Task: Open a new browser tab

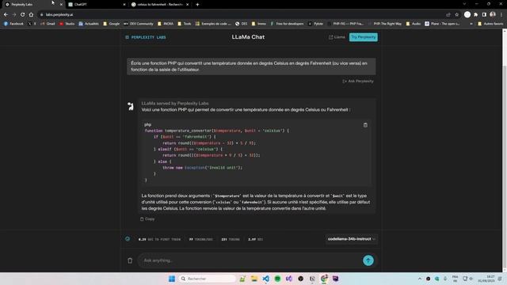Action: (197, 5)
